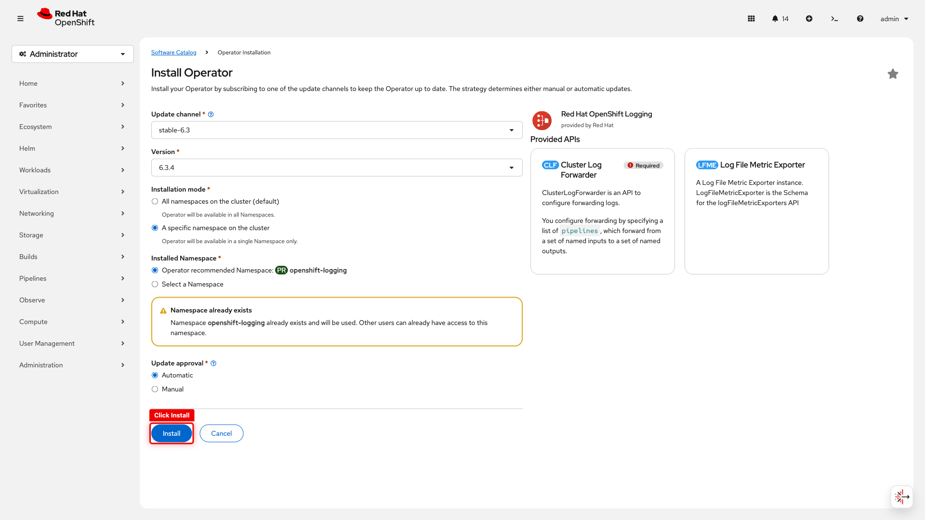Click the Red Hat OpenShift logo
Image resolution: width=925 pixels, height=520 pixels.
(65, 17)
